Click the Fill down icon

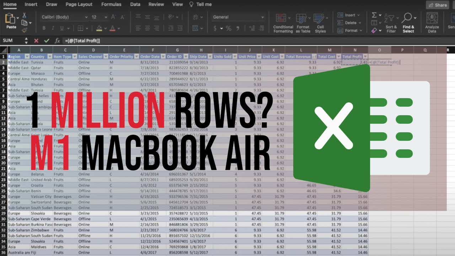(x=374, y=23)
